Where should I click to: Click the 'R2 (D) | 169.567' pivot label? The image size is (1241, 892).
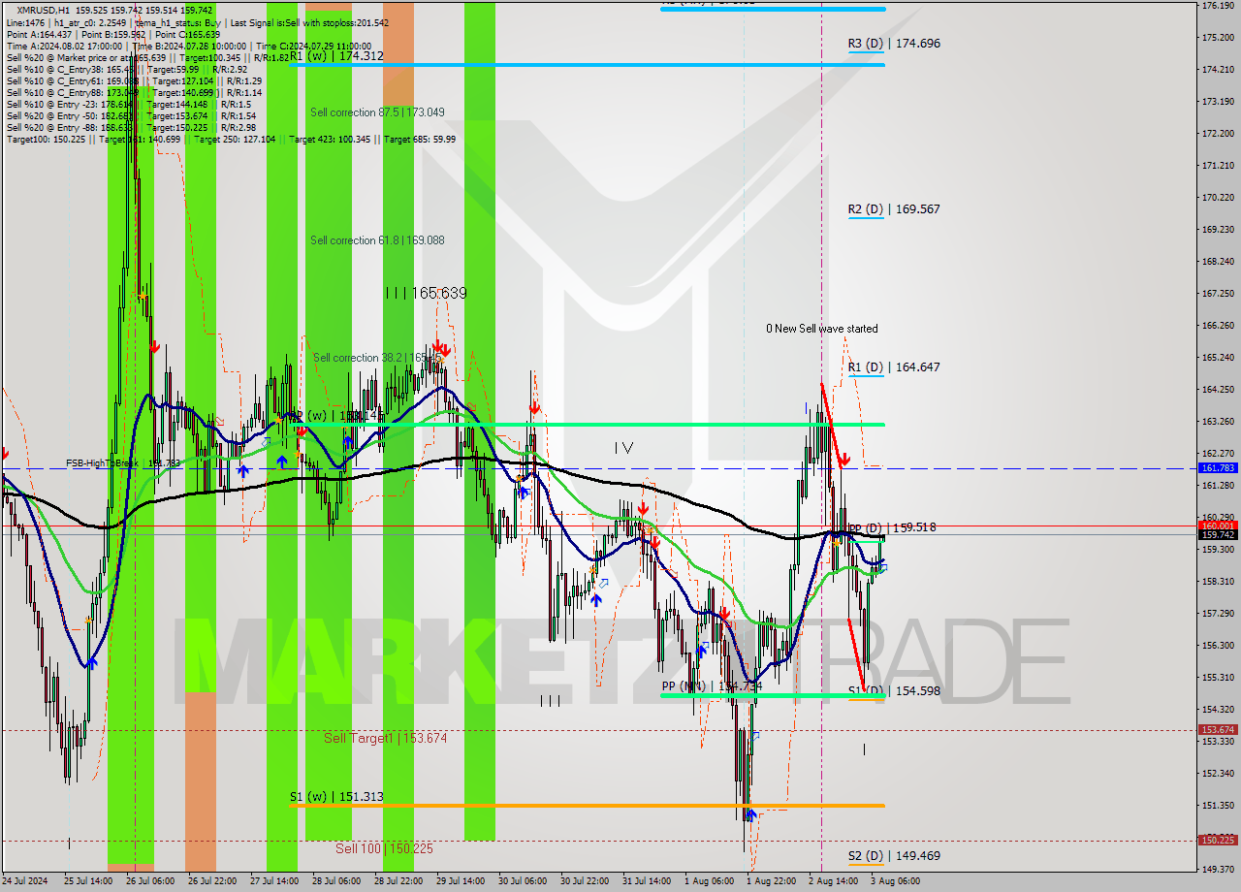(894, 208)
